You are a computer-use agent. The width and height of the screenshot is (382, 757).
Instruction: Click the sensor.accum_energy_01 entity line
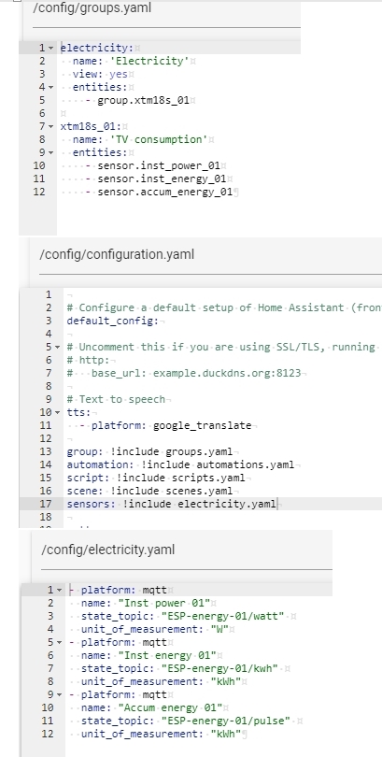[165, 193]
